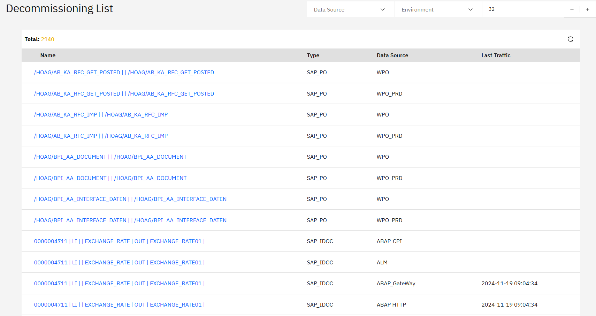Increase the number with the plus button

pos(588,9)
